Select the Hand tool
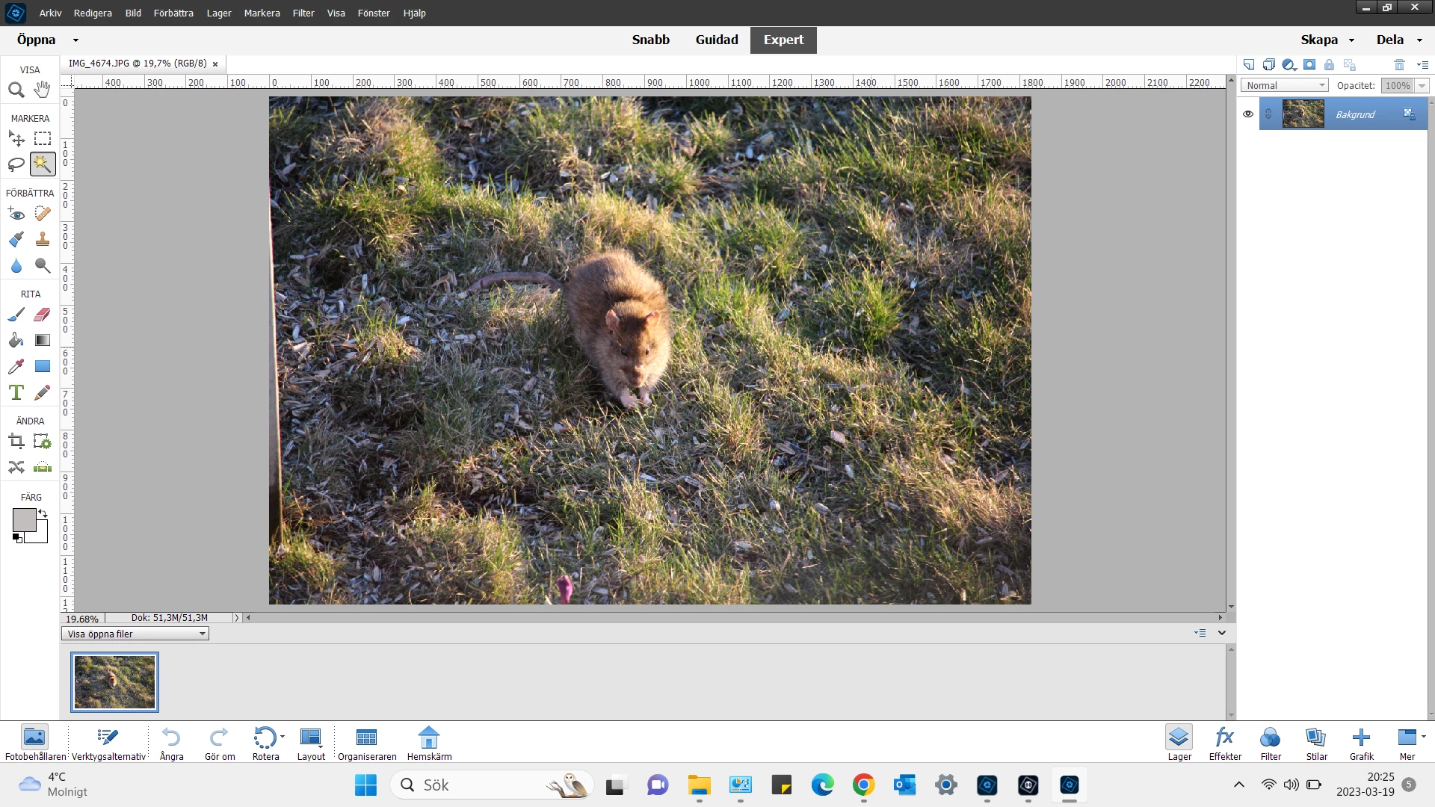The image size is (1435, 807). (42, 90)
